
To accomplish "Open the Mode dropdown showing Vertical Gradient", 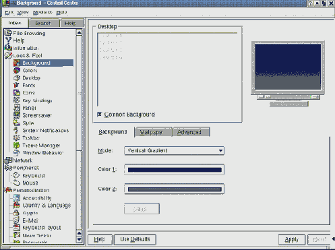I will (174, 150).
